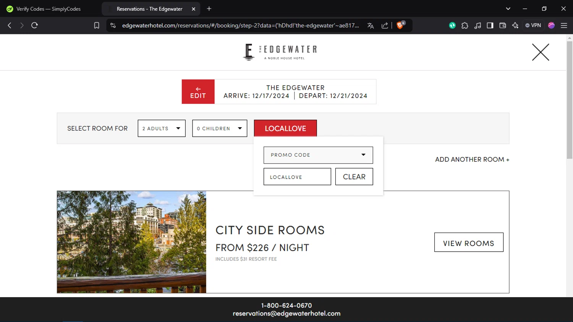Image resolution: width=573 pixels, height=322 pixels.
Task: Click the red EDIT button
Action: (x=198, y=92)
